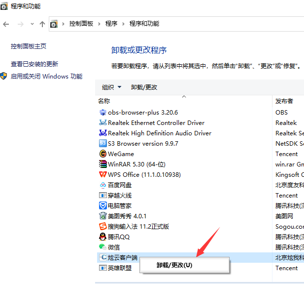The image size is (304, 284).
Task: Select the 百度网盘 icon in list
Action: coord(103,185)
